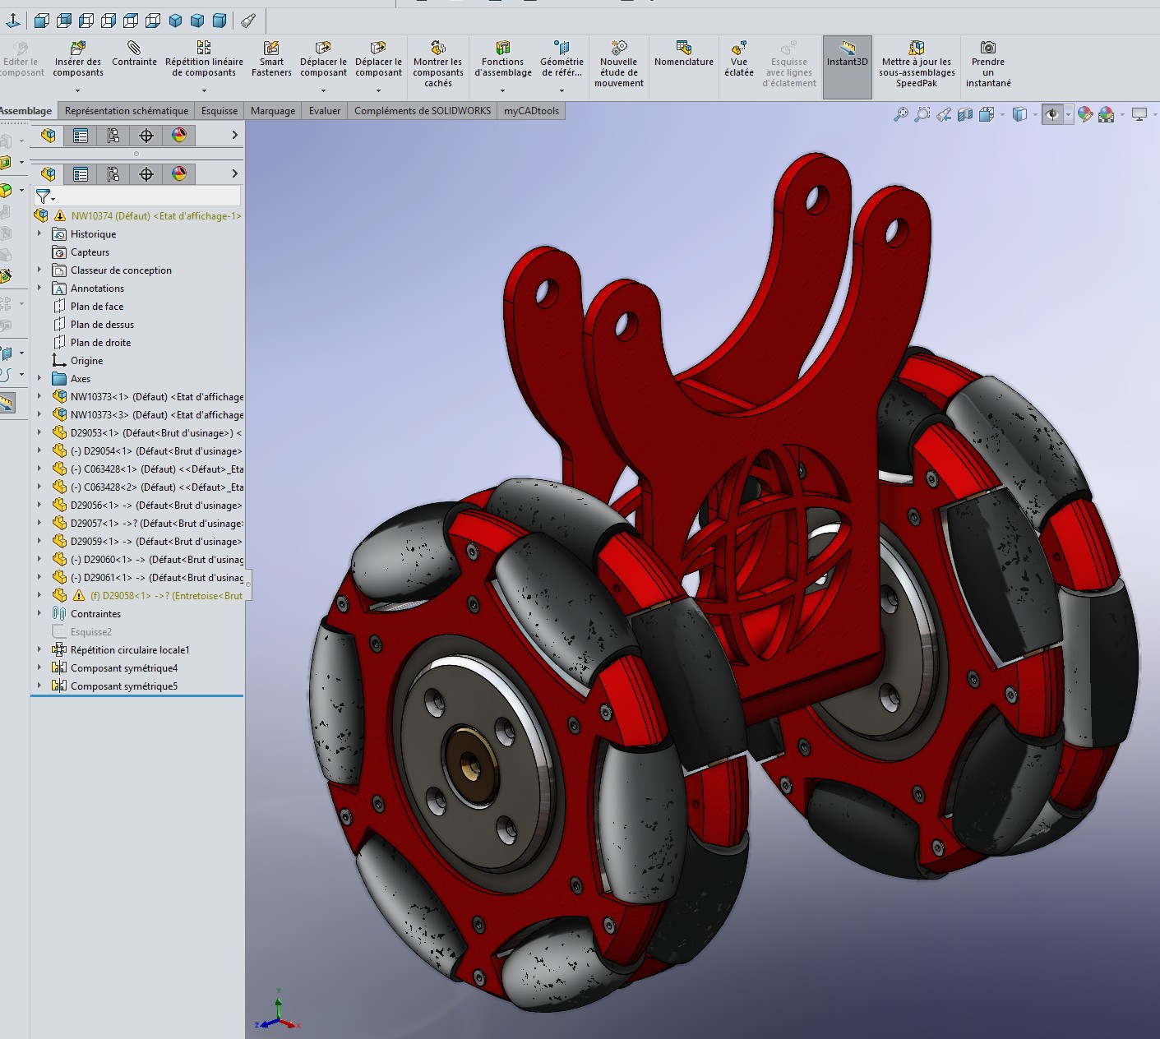Viewport: 1160px width, 1039px height.
Task: Open Insérer des composants dropdown arrow
Action: 78,90
